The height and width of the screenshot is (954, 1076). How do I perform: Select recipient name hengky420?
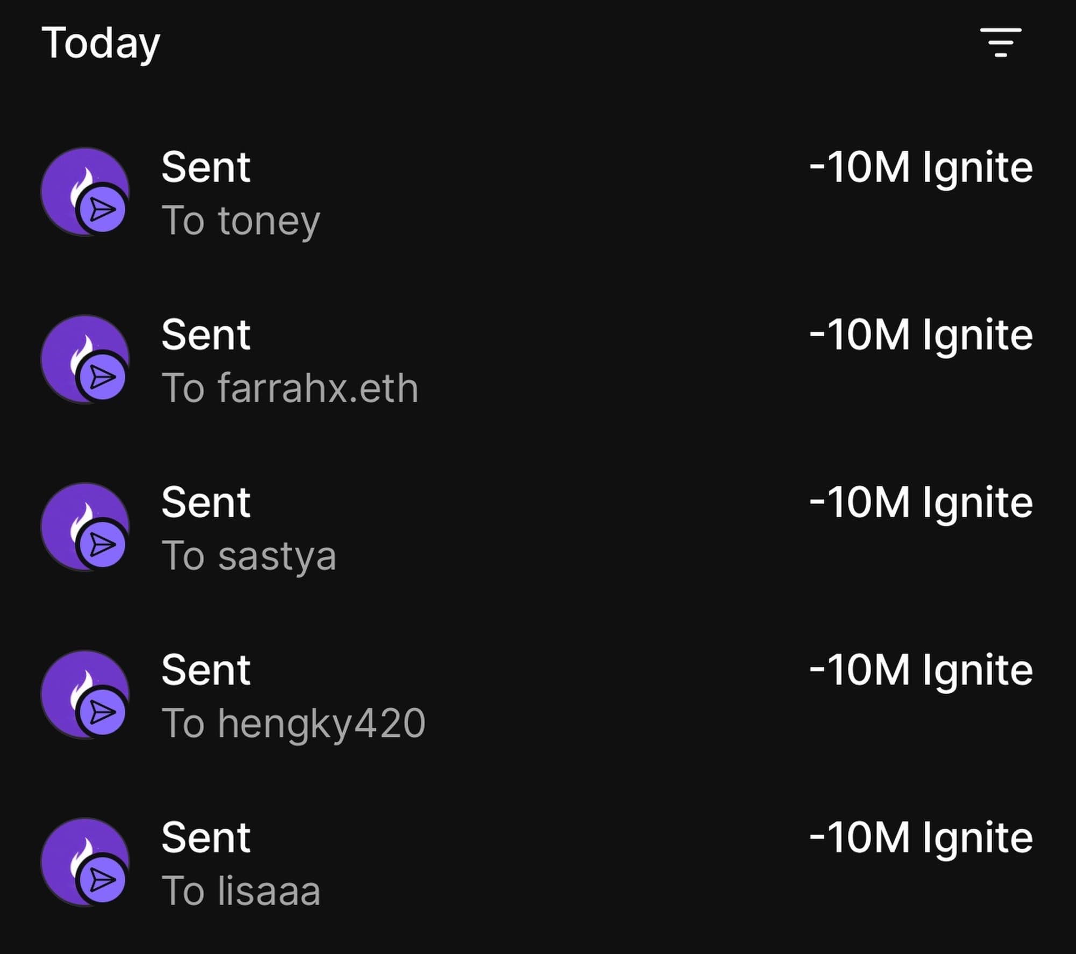tap(294, 723)
